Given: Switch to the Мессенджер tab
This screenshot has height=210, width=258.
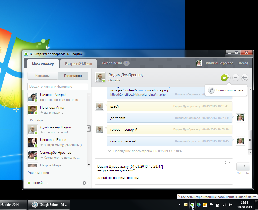Looking at the screenshot, I should (43, 64).
